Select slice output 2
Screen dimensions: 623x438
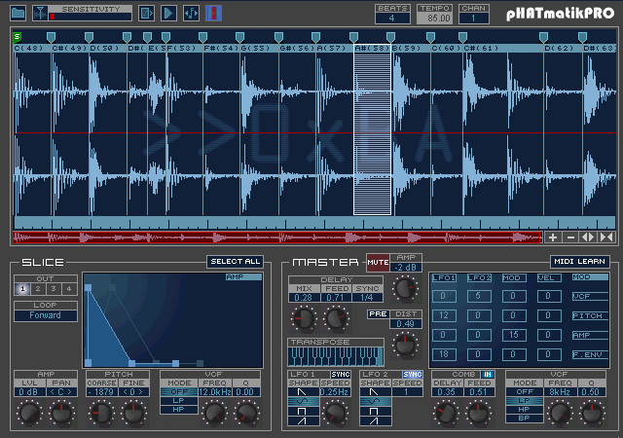(x=38, y=289)
